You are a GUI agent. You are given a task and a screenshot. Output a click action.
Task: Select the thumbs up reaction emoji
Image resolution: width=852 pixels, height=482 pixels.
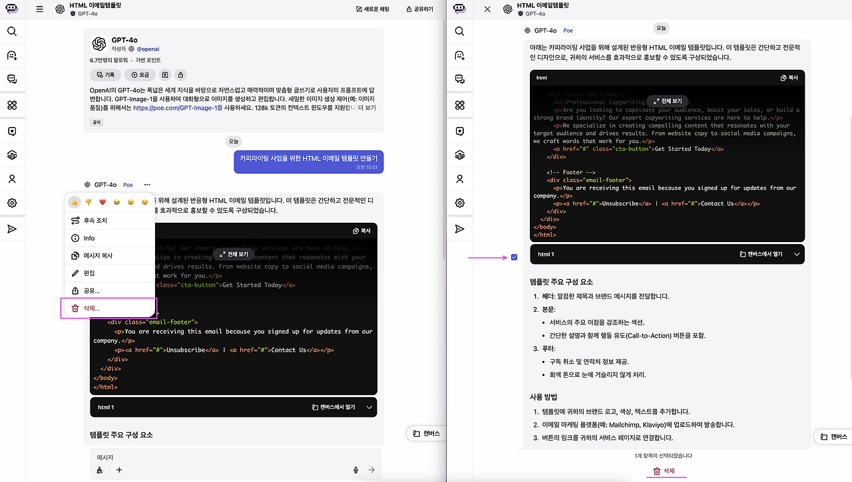coord(74,201)
